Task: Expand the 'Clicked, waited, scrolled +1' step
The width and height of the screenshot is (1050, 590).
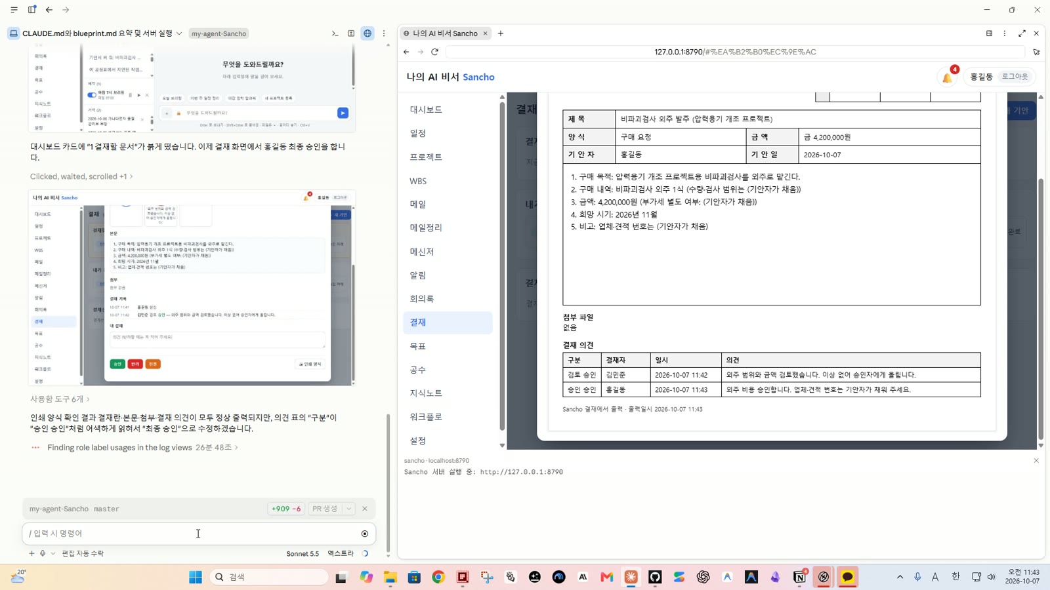Action: [81, 176]
